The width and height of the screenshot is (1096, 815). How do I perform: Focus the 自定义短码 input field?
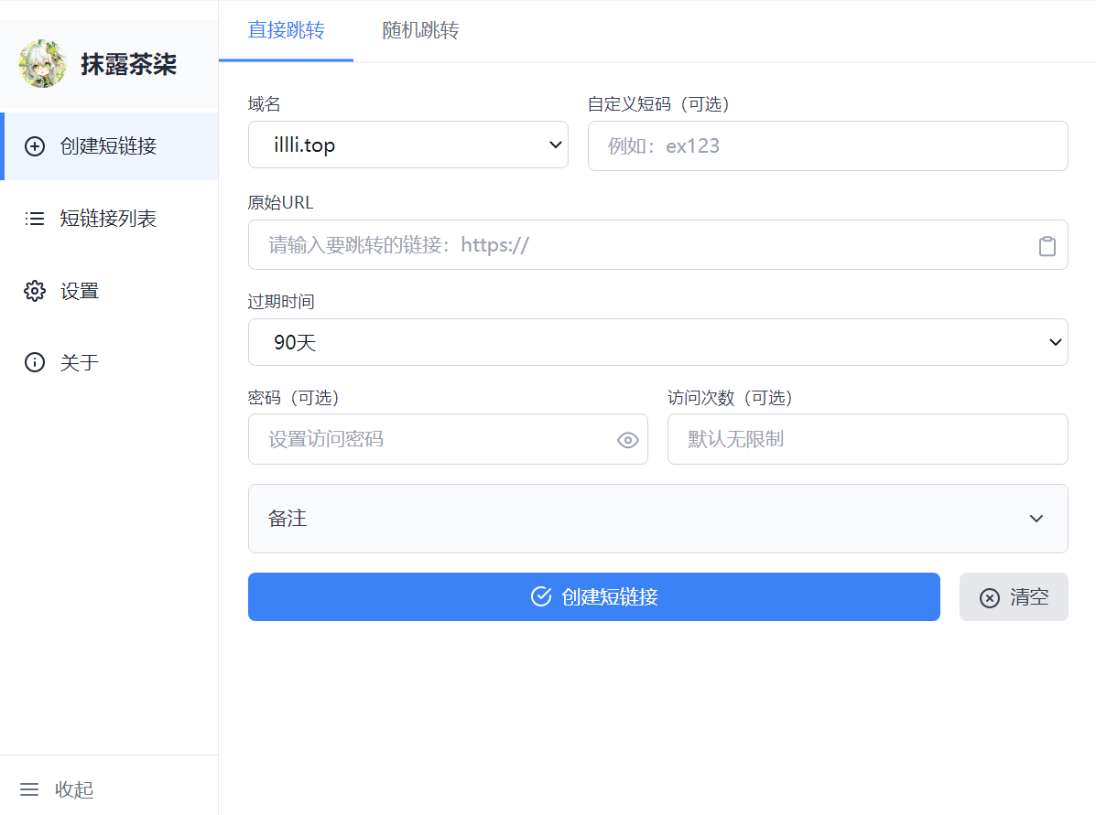pos(828,146)
